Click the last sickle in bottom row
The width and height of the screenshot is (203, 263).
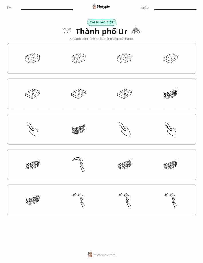171,200
